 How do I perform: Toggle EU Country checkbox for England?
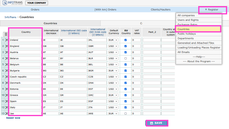[x=126, y=46]
